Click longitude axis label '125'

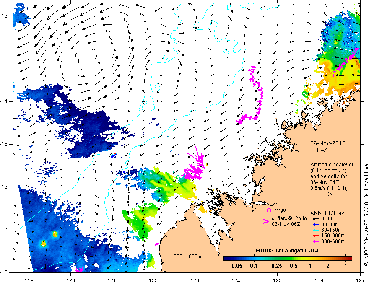pyautogui.click(x=278, y=280)
